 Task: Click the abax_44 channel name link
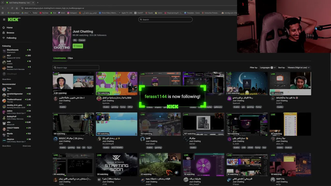tap(280, 144)
